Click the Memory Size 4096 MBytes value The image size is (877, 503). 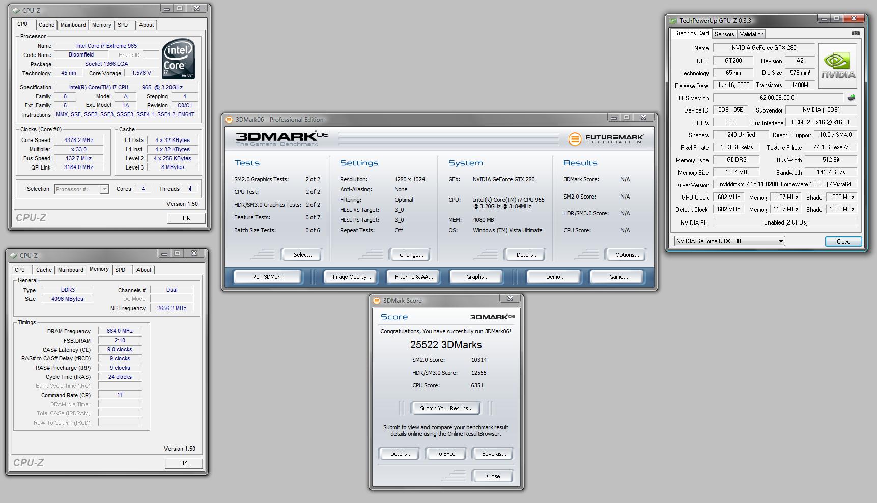pyautogui.click(x=67, y=299)
